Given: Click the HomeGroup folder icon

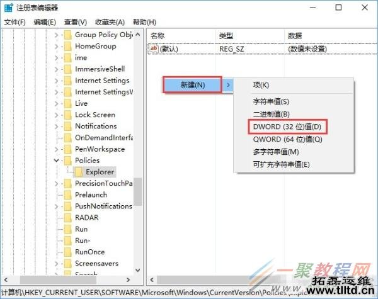Looking at the screenshot, I should click(68, 47).
